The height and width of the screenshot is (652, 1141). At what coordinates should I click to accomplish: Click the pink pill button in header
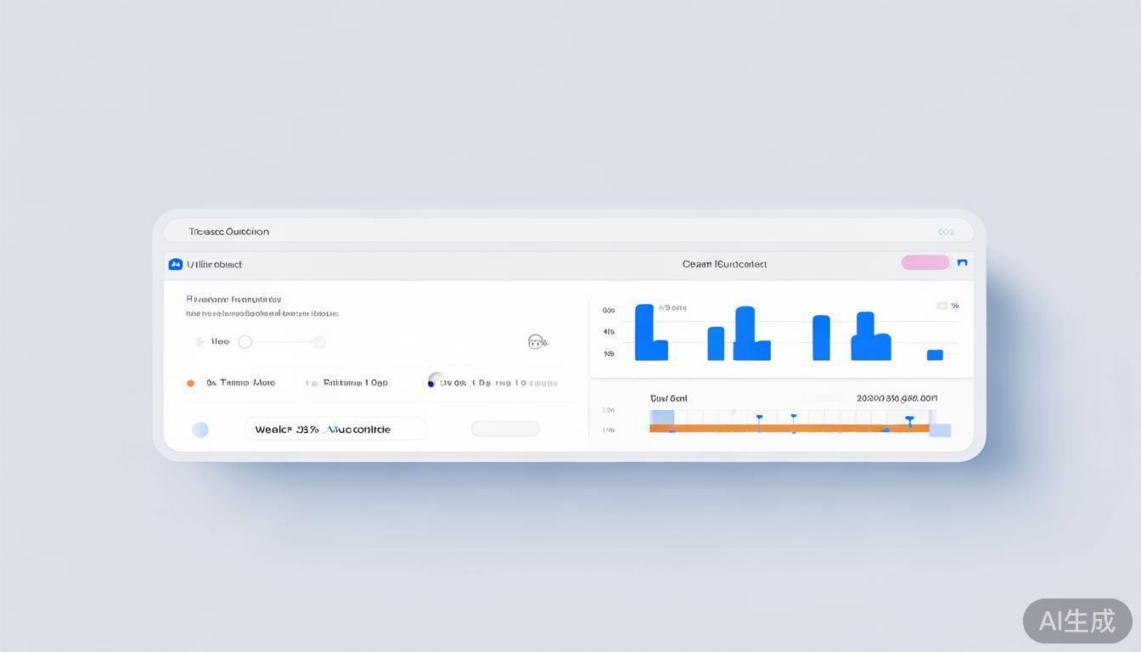point(925,262)
